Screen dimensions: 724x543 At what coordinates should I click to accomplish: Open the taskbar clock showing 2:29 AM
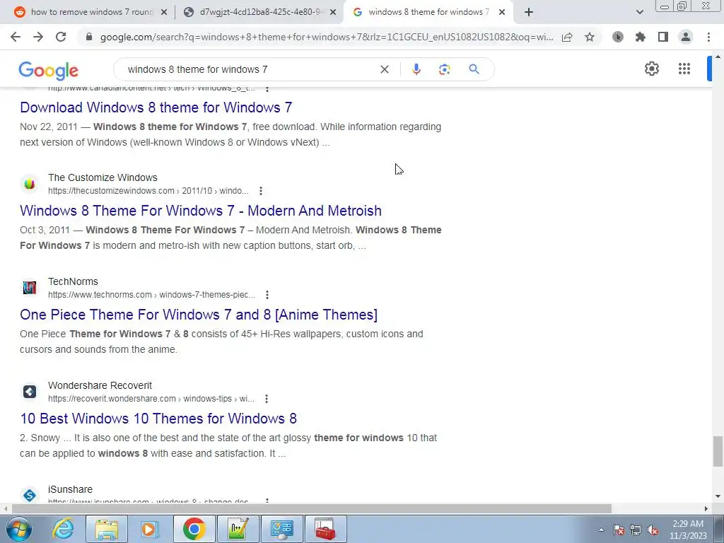pos(688,530)
